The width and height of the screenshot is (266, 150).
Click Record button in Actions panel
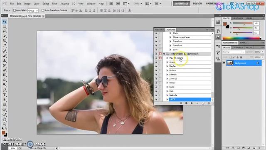tap(186, 103)
